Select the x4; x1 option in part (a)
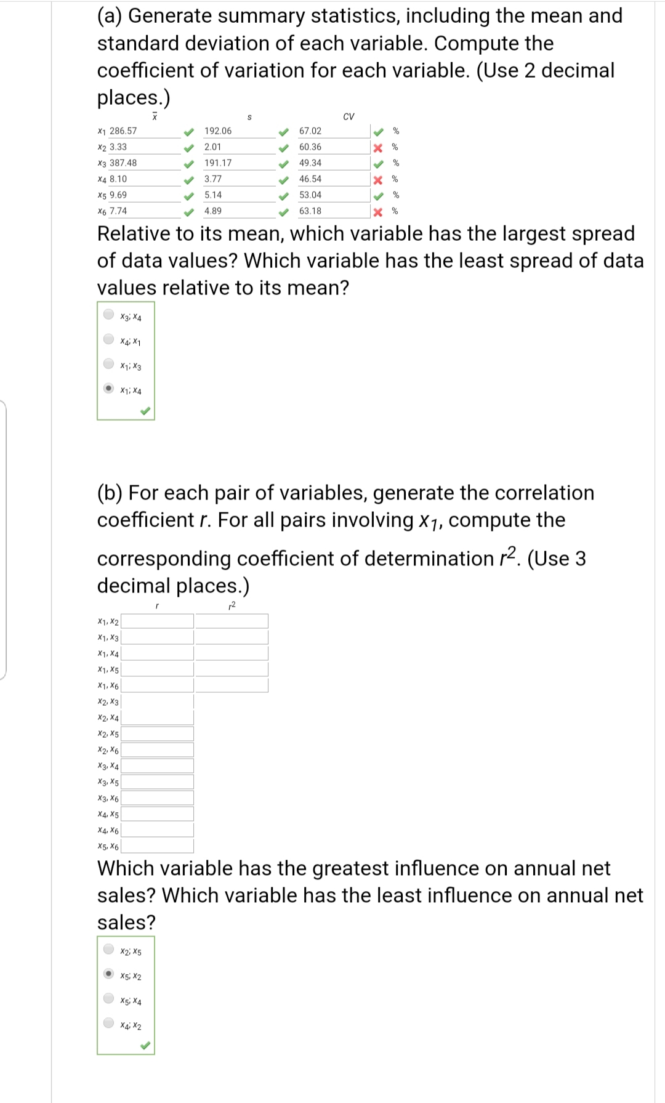 point(110,341)
